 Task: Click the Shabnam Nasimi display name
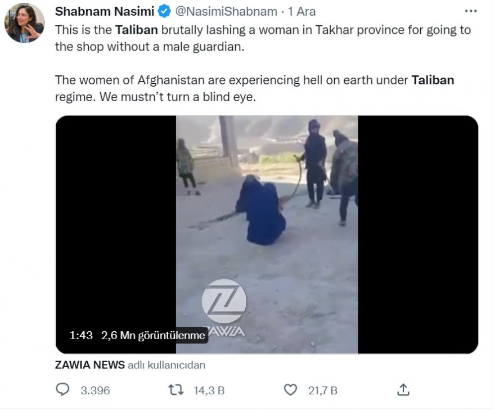pyautogui.click(x=105, y=11)
